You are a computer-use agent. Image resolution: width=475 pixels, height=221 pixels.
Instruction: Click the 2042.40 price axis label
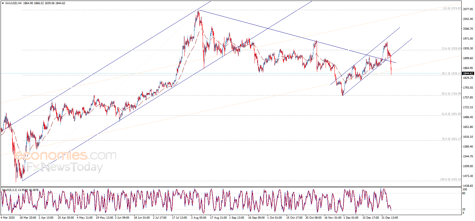coord(468,19)
